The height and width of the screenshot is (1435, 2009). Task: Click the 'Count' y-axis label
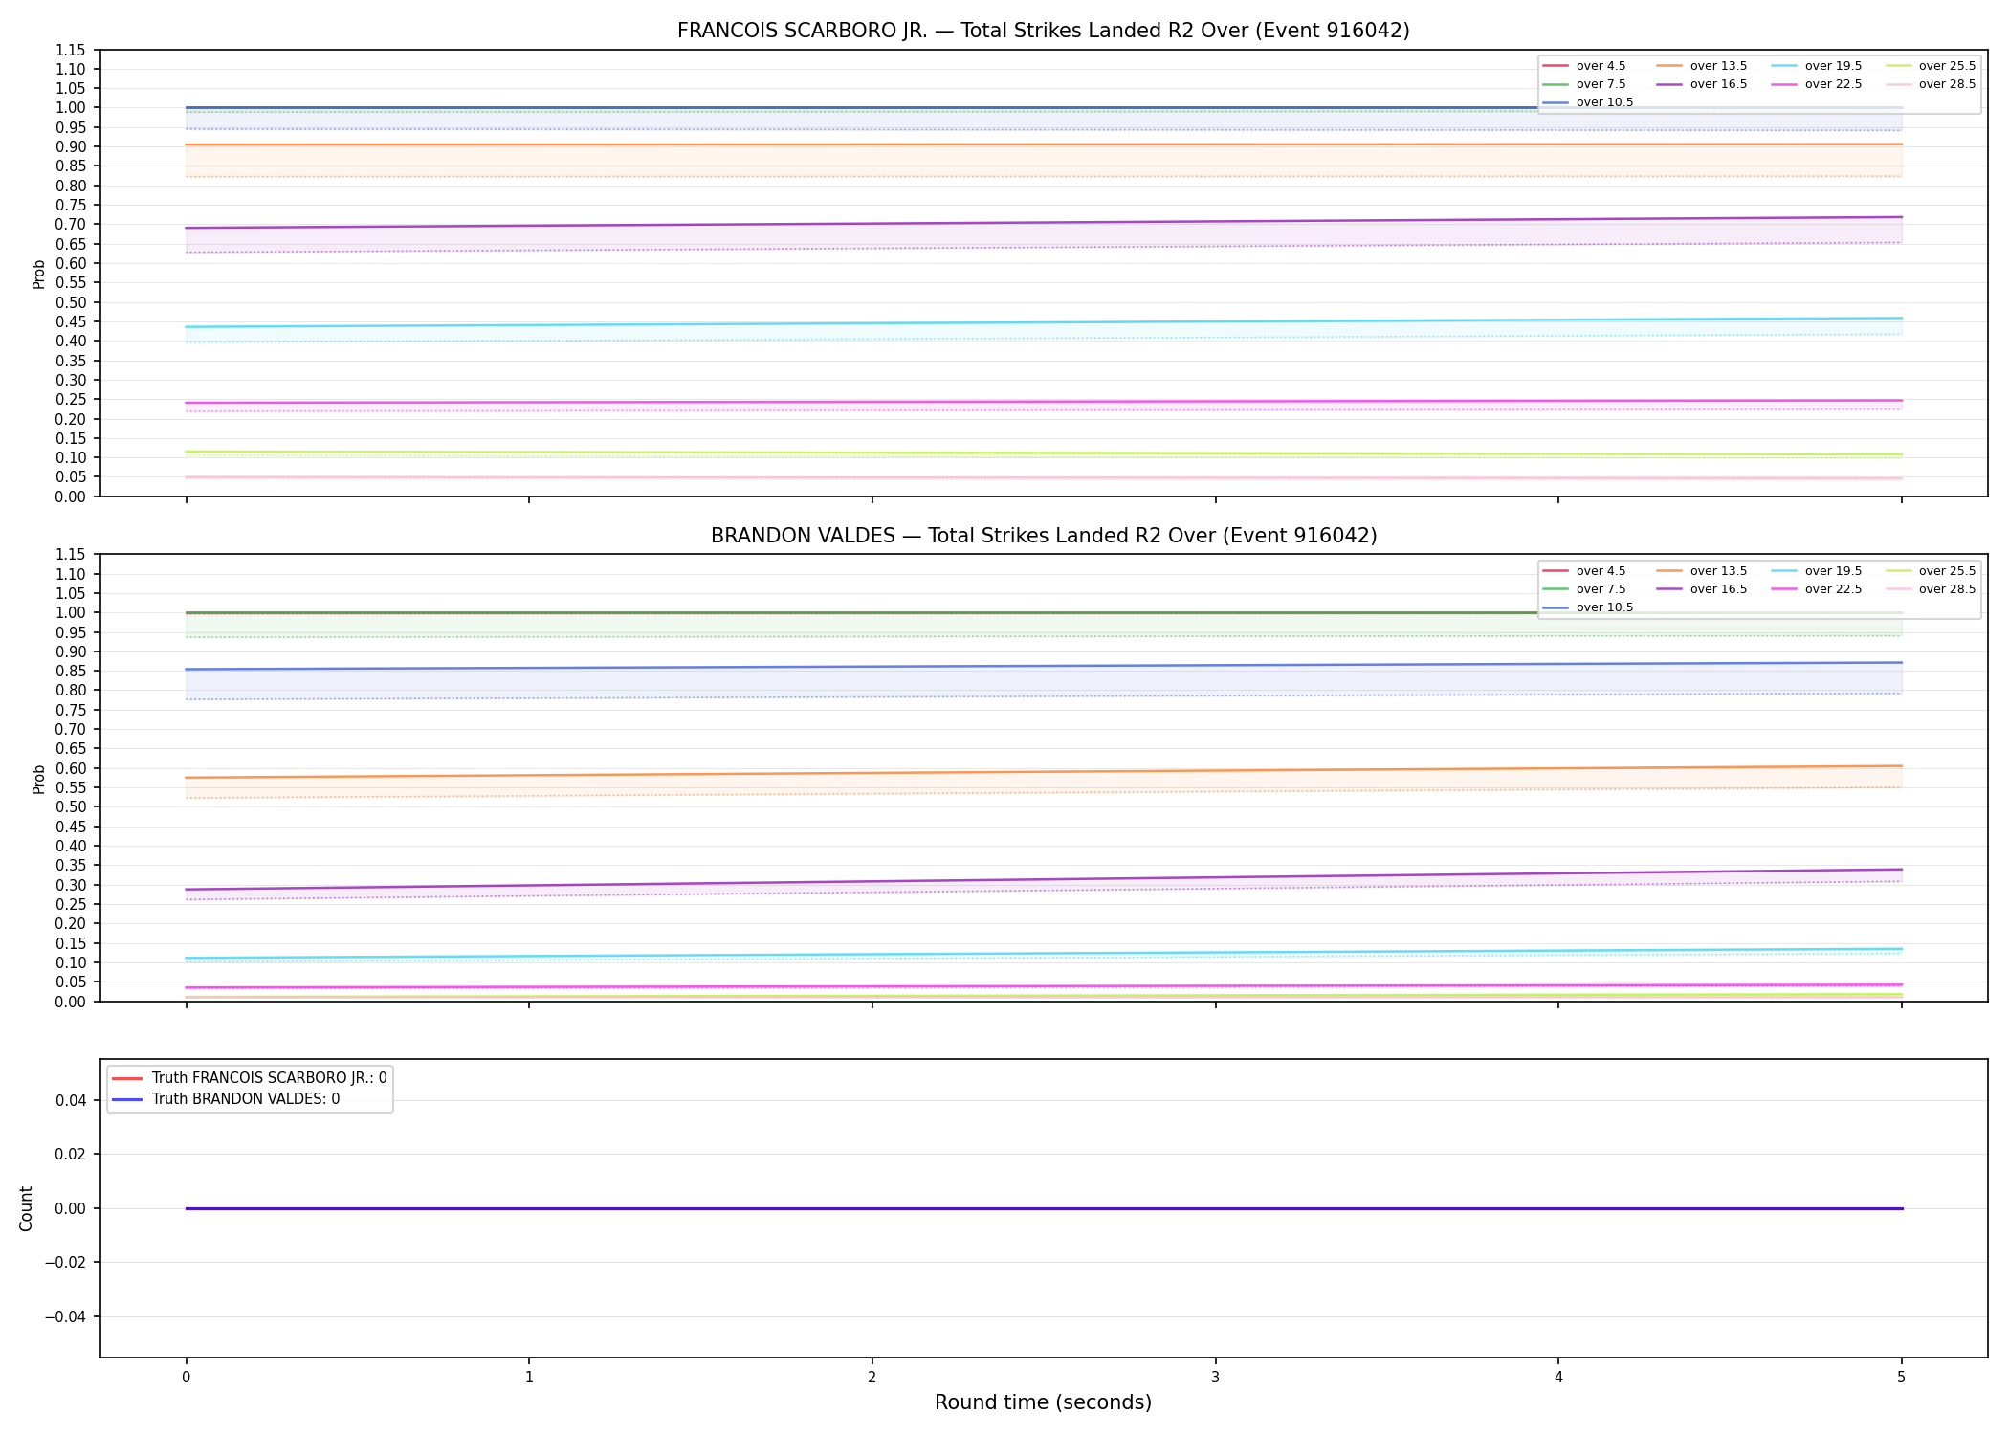[x=26, y=1208]
